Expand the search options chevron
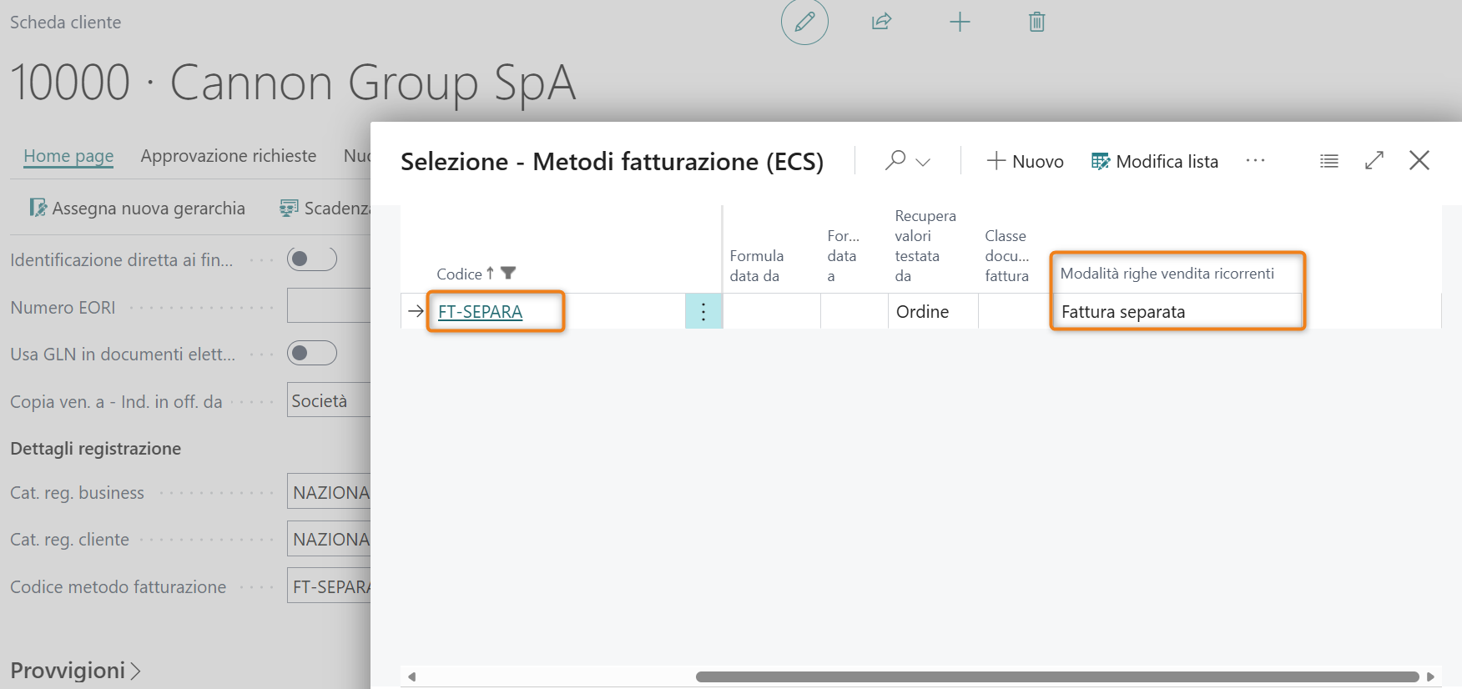Viewport: 1462px width, 689px height. 923,162
